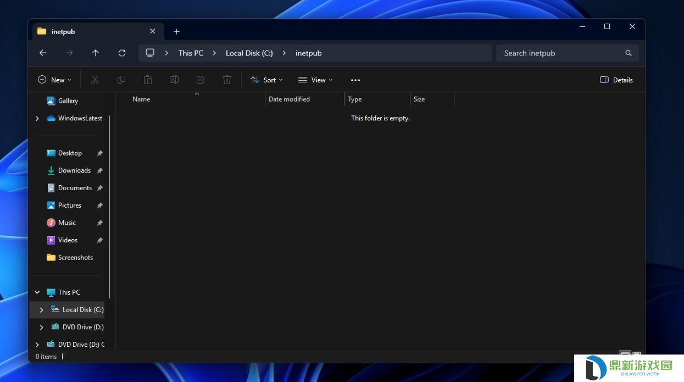Click the Rename icon in toolbar
The width and height of the screenshot is (684, 382).
click(174, 80)
